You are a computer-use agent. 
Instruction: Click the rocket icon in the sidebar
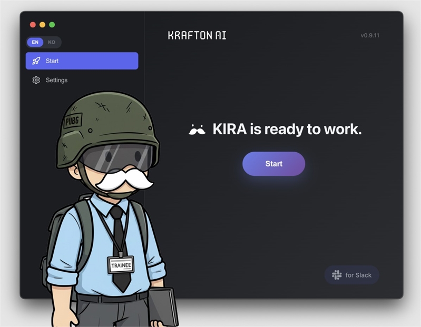click(x=36, y=61)
